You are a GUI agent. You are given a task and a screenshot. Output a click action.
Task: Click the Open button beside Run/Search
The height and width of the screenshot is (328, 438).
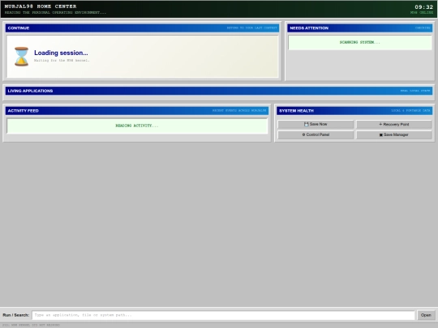click(426, 315)
